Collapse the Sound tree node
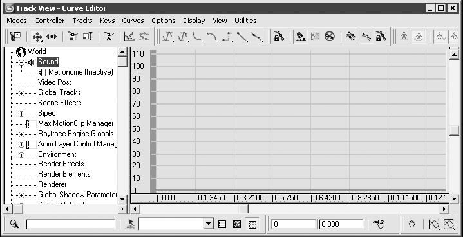The height and width of the screenshot is (237, 463). pos(21,62)
